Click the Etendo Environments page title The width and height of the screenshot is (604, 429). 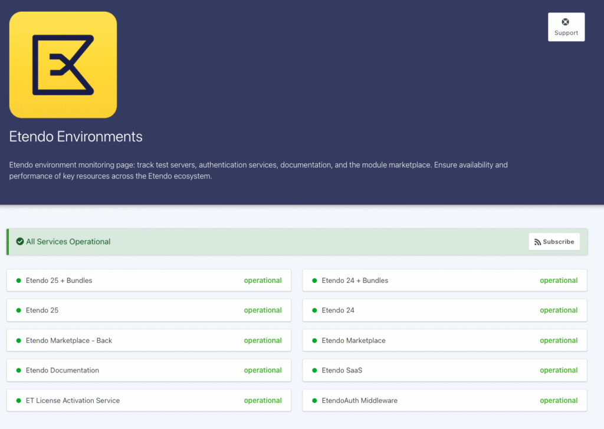click(76, 137)
